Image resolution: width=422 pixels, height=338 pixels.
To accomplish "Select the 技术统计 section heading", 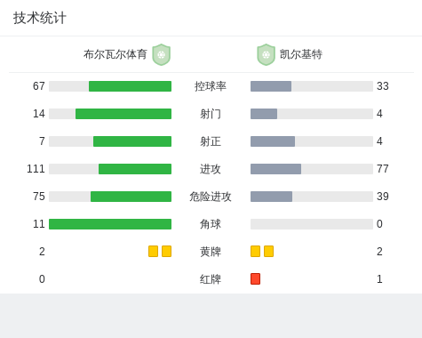I will (40, 18).
